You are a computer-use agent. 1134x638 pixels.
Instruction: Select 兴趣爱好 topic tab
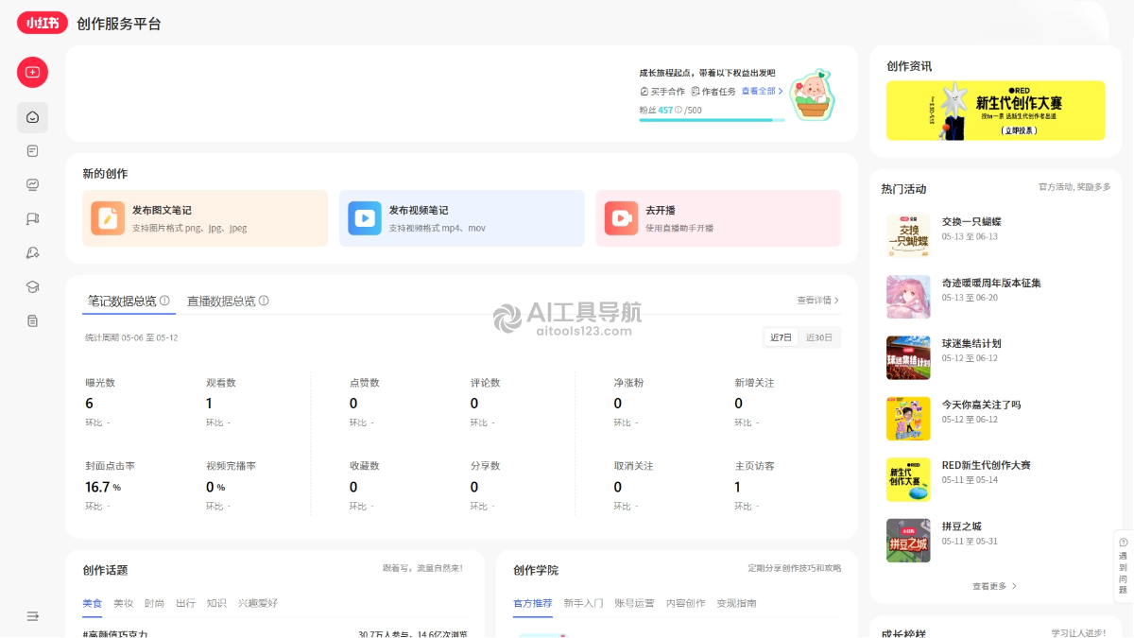pyautogui.click(x=258, y=603)
